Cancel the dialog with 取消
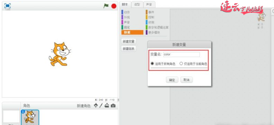The width and height of the screenshot is (274, 125). click(x=186, y=80)
